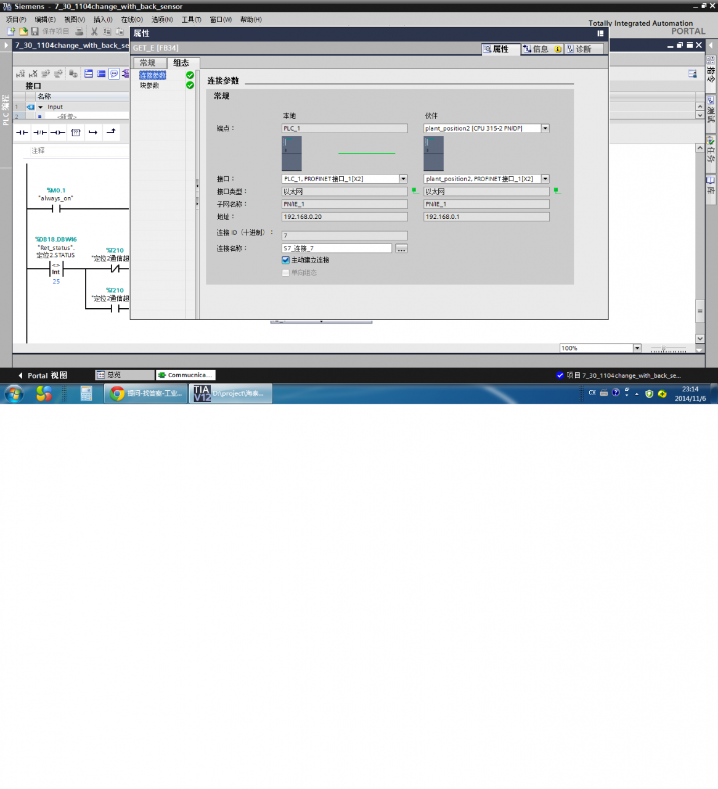Select 块参数 in the navigation list

pyautogui.click(x=150, y=85)
